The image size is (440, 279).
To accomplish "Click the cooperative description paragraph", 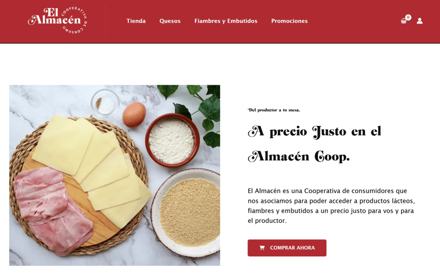I will 331,206.
